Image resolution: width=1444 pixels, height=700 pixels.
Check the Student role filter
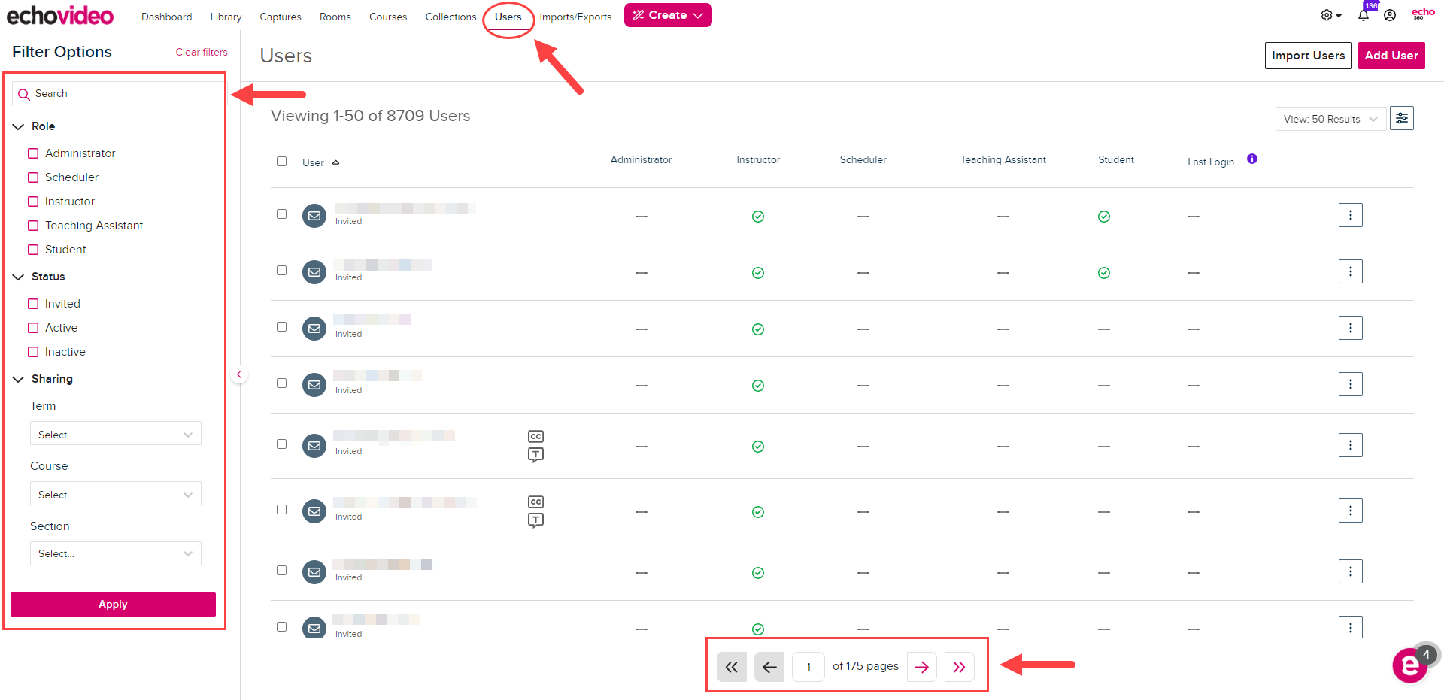coord(33,250)
